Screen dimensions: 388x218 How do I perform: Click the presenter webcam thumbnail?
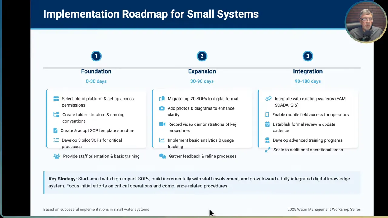(366, 21)
